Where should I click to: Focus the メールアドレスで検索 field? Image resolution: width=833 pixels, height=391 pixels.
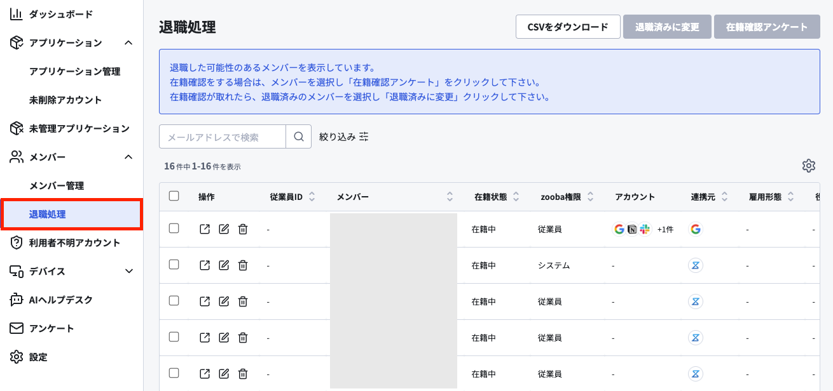tap(223, 136)
